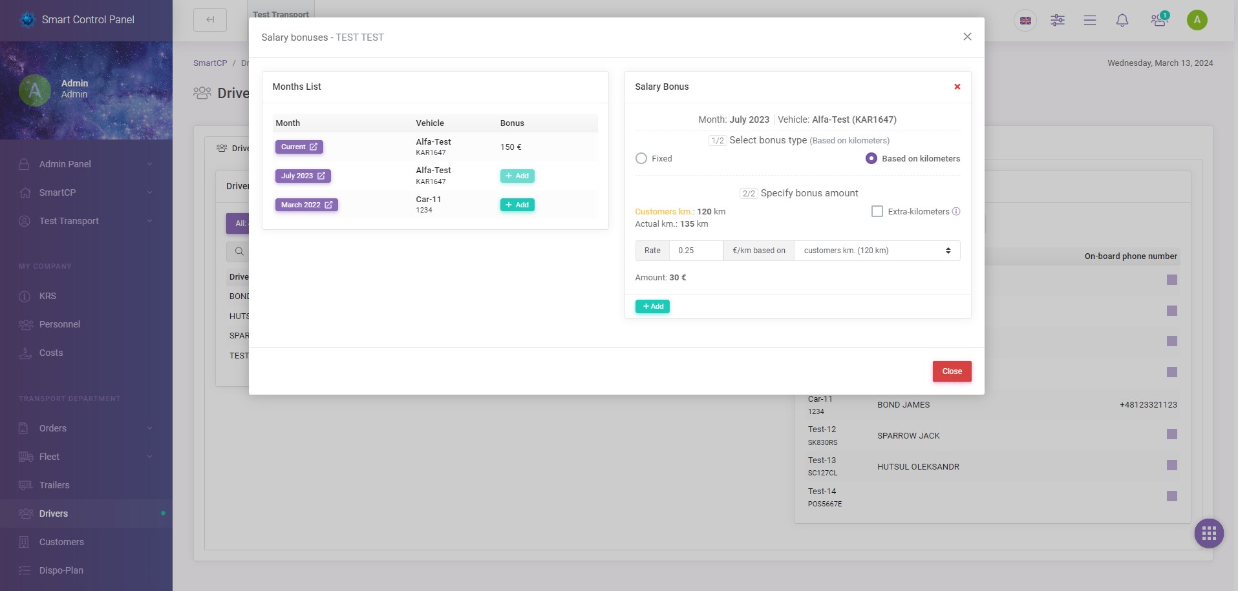
Task: Open the apps grid launcher at bottom right
Action: point(1208,533)
